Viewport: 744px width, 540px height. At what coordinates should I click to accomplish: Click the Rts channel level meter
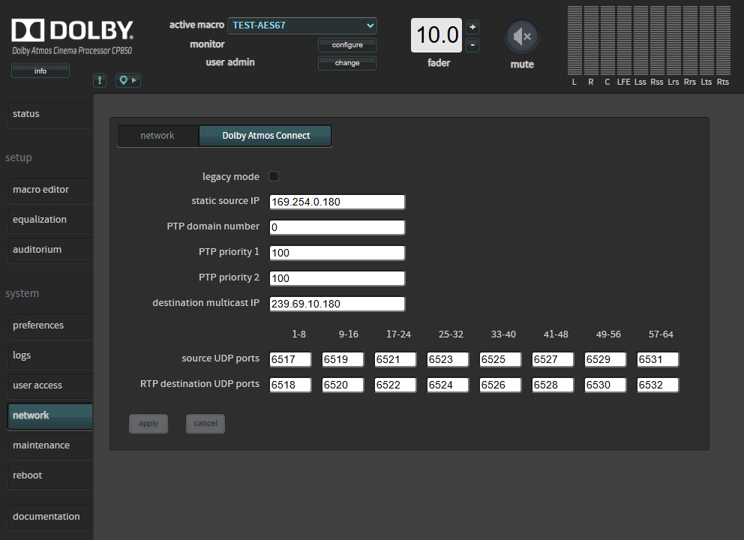click(723, 40)
